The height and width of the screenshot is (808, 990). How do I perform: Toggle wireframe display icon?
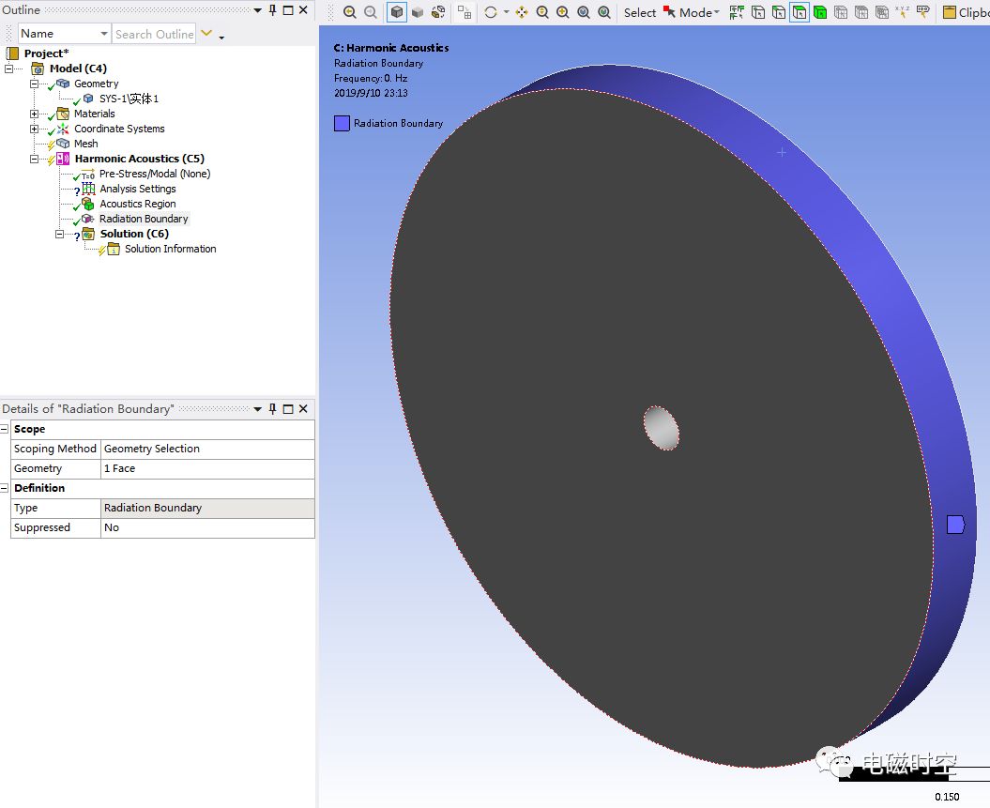(438, 12)
